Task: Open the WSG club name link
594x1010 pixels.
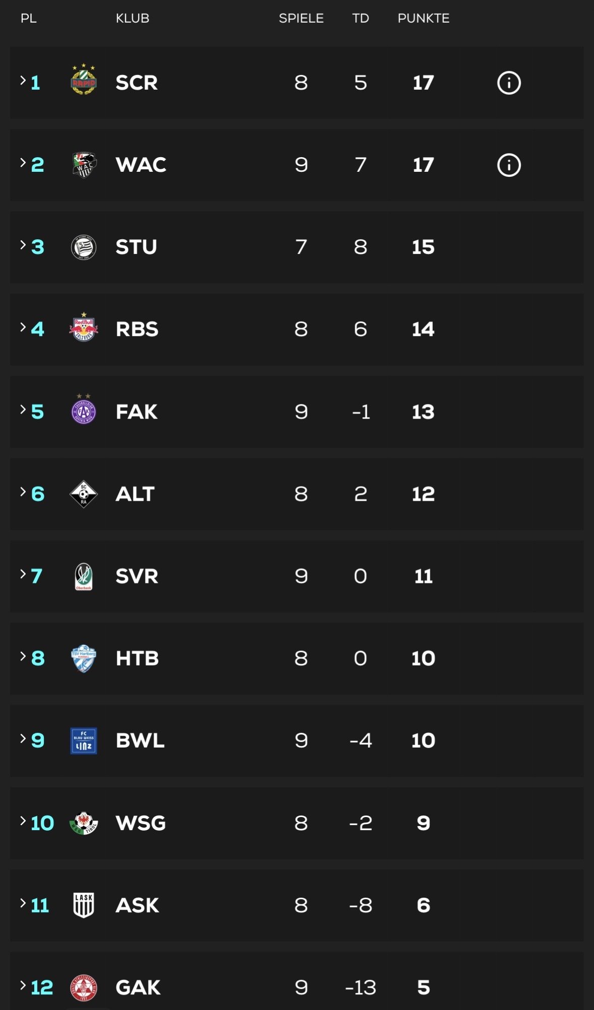Action: 141,823
